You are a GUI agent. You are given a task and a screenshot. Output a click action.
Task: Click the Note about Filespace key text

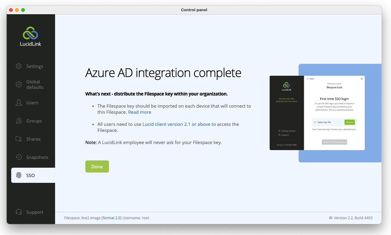click(153, 142)
